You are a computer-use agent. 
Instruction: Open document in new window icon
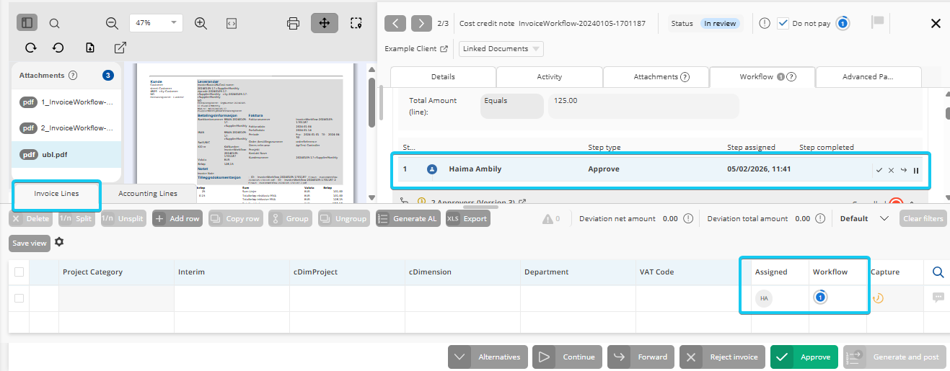pos(120,48)
